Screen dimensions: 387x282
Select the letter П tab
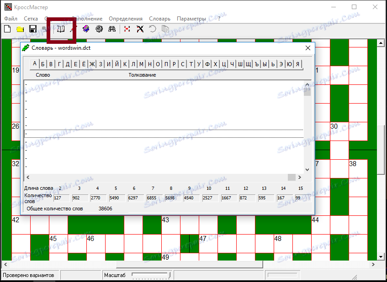pyautogui.click(x=166, y=64)
